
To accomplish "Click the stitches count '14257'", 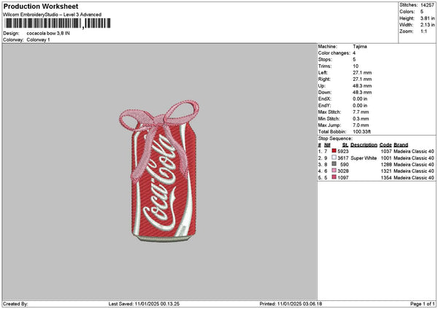I will 427,5.
